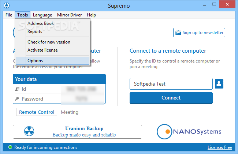This screenshot has width=238, height=154.
Task: Open the File menu
Action: coord(9,15)
